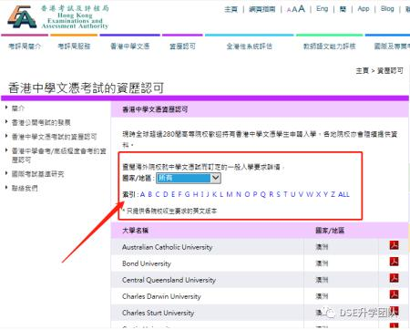Viewport: 410px width, 330px height.
Task: Switch to simplified Chinese 簡
Action: point(343,9)
